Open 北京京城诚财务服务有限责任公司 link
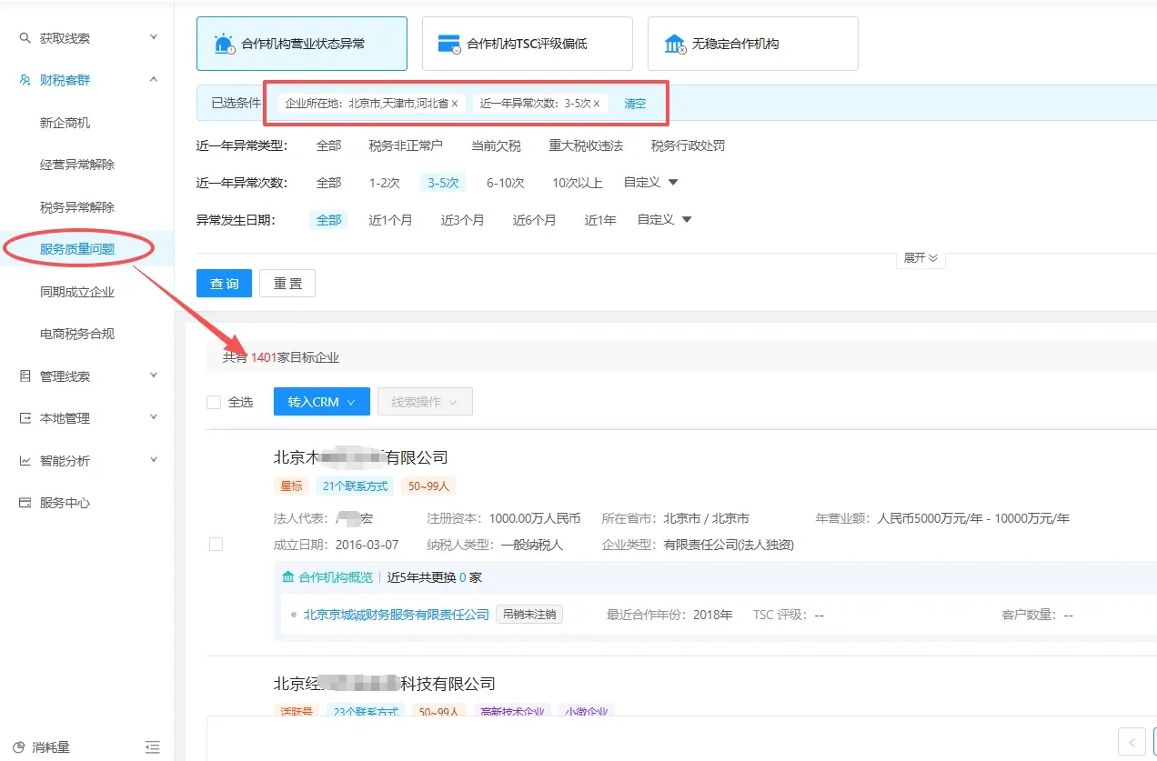1157x761 pixels. point(397,615)
